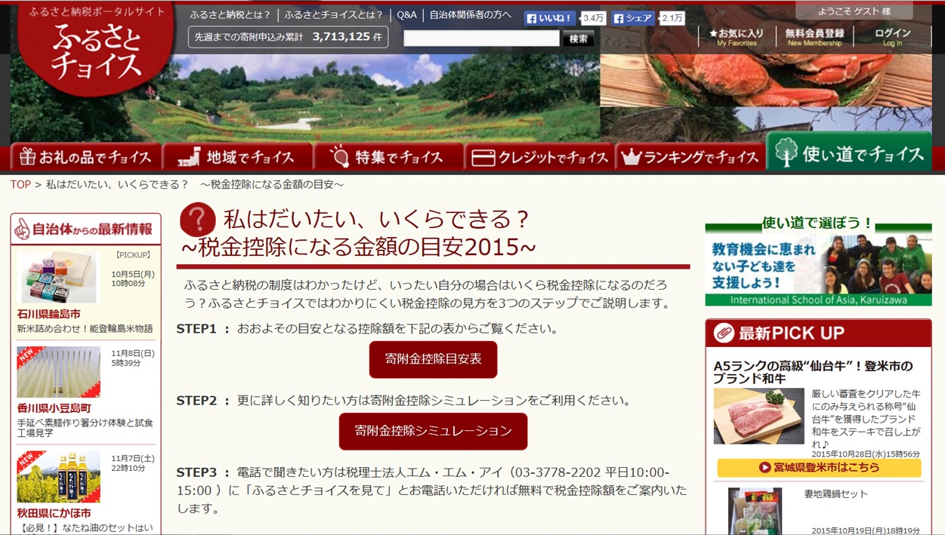Click the tree icon on 使い道でチョイス
This screenshot has width=945, height=535.
click(788, 154)
